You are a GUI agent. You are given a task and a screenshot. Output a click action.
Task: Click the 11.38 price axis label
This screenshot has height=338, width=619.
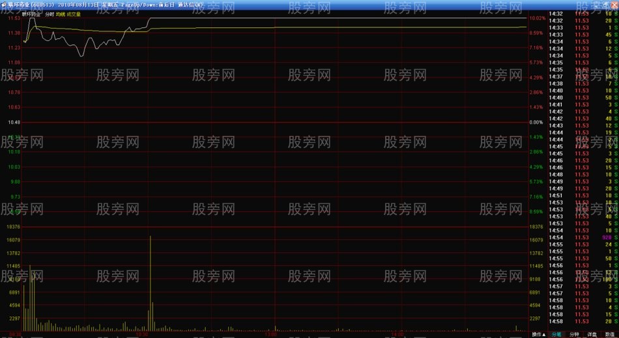click(x=14, y=33)
